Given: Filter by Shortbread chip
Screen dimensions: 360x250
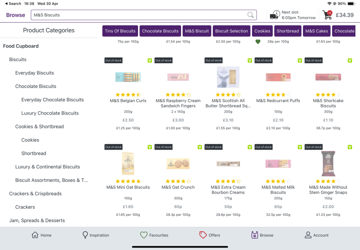Looking at the screenshot, I should click(x=288, y=31).
